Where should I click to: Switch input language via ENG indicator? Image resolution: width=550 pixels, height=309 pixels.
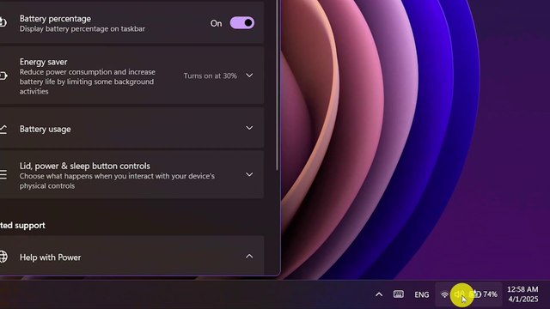click(422, 294)
